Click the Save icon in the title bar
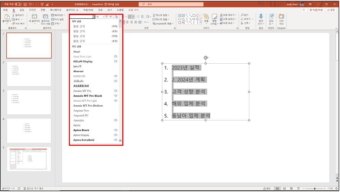The width and height of the screenshot is (340, 192). [25, 4]
